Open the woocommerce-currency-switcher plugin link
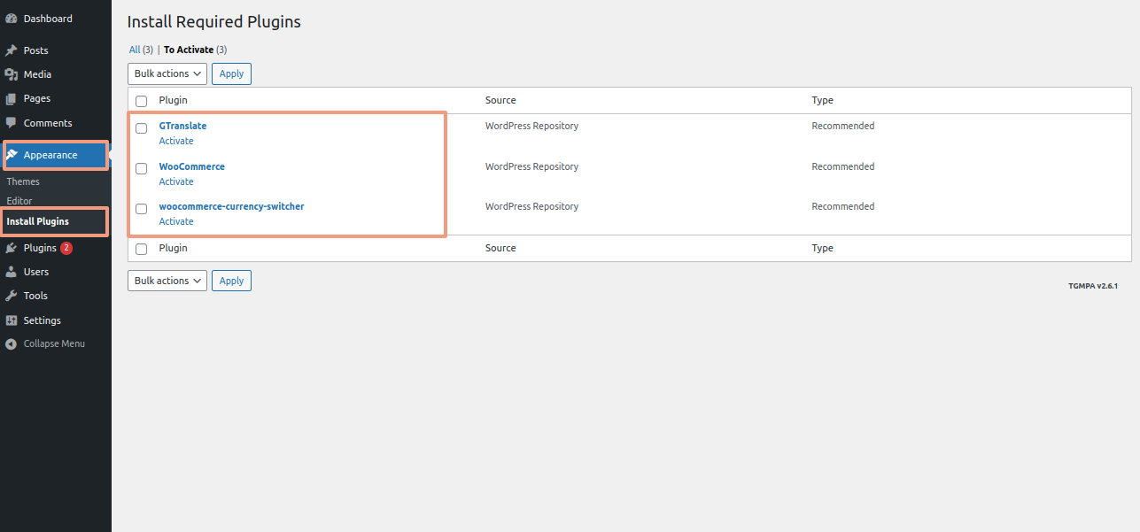 [231, 206]
